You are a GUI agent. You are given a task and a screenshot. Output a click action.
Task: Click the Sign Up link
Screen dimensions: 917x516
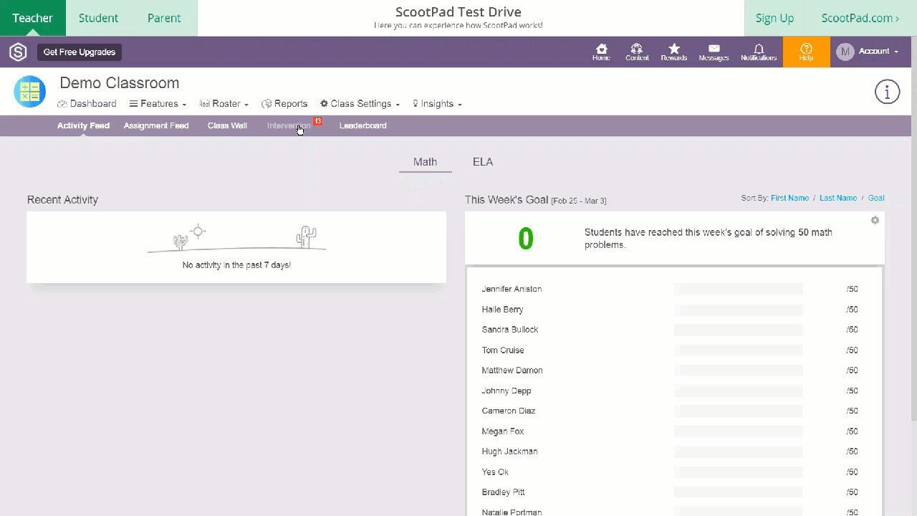coord(774,18)
